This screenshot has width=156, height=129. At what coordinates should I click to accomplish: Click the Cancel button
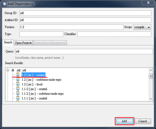143,121
